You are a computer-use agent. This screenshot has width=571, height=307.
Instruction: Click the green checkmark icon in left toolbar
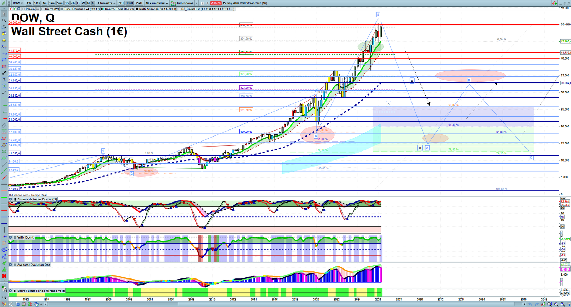pyautogui.click(x=4, y=263)
